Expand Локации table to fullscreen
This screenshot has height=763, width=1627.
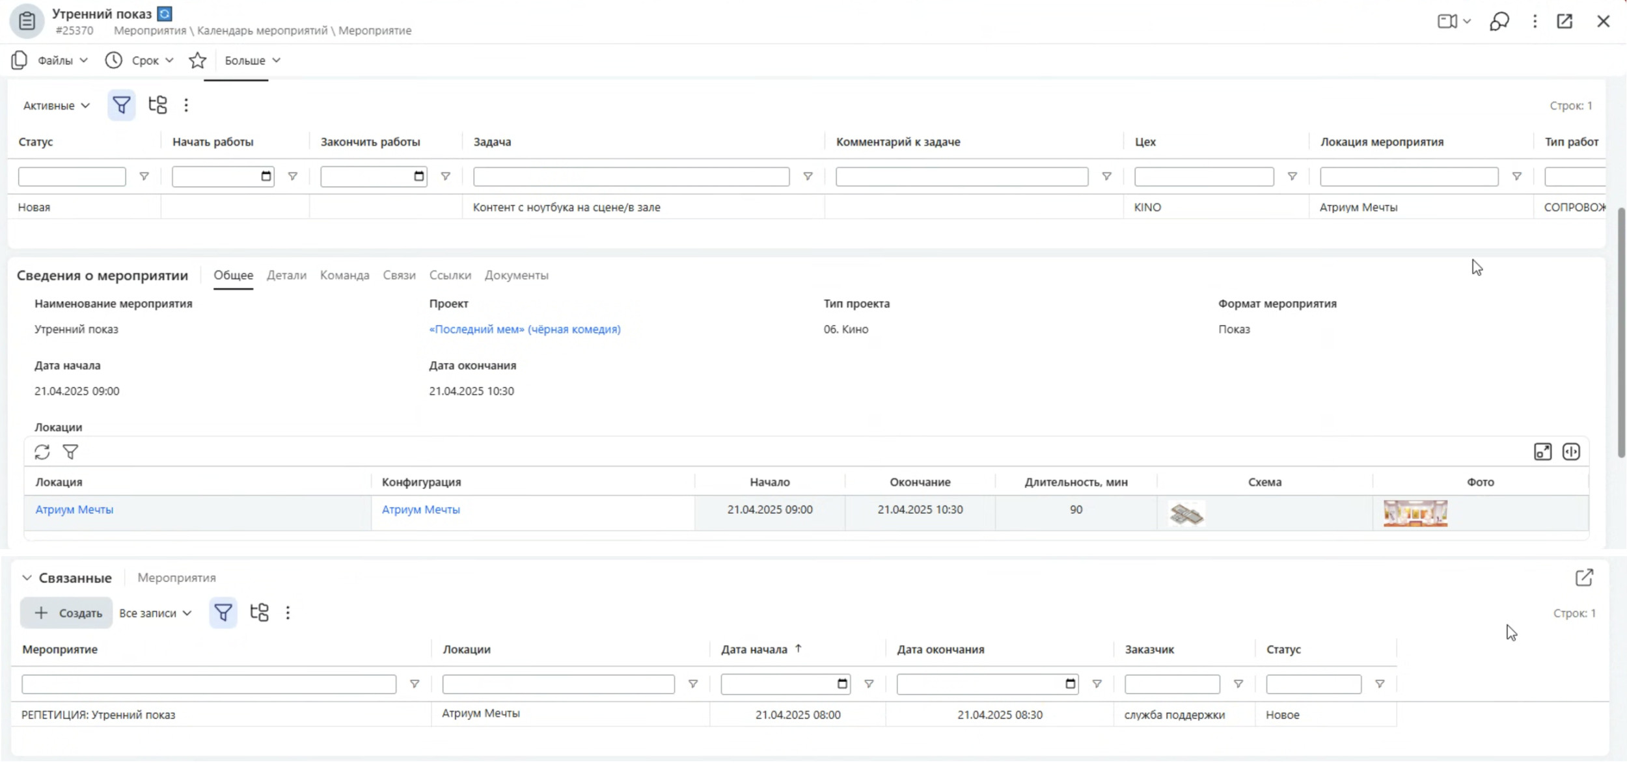click(x=1542, y=452)
